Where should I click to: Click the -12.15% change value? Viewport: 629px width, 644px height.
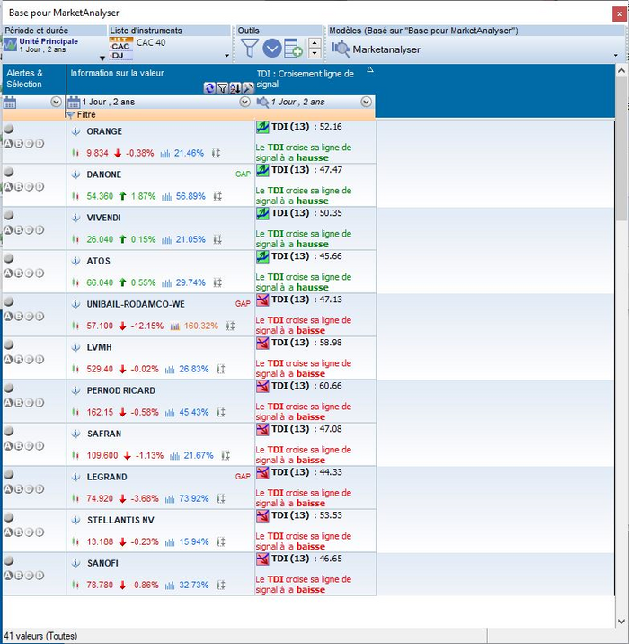click(146, 326)
